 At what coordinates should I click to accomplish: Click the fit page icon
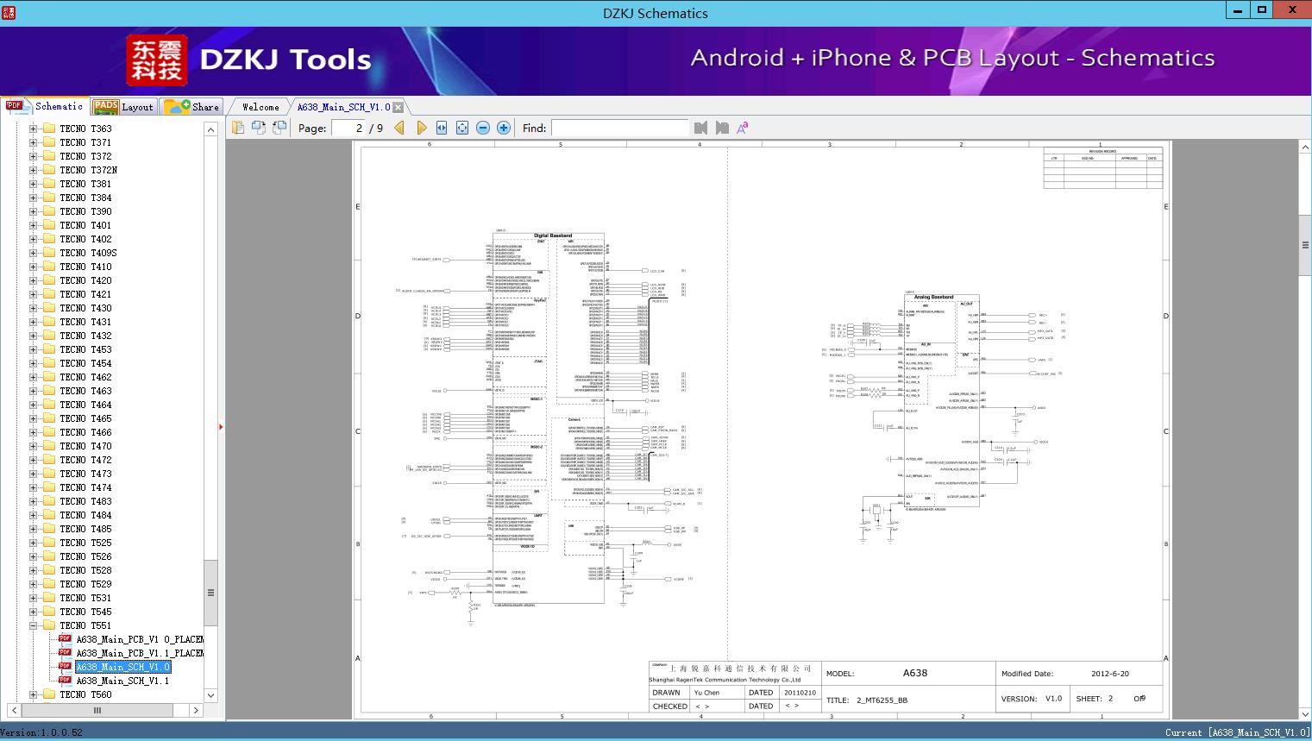click(462, 128)
